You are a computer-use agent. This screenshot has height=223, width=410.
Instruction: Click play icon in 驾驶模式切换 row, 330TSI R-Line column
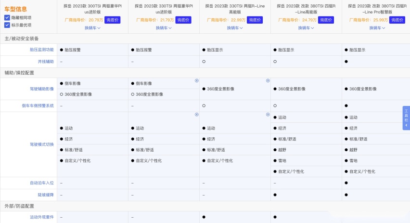point(268,114)
